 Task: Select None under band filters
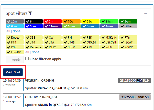coord(16,31)
